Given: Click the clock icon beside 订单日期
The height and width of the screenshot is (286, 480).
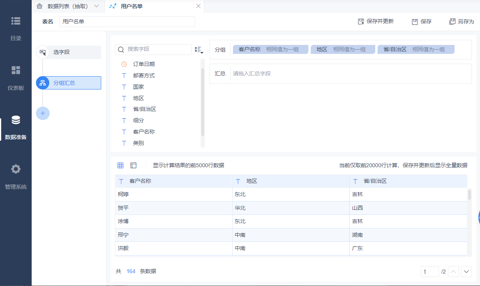Looking at the screenshot, I should [124, 64].
